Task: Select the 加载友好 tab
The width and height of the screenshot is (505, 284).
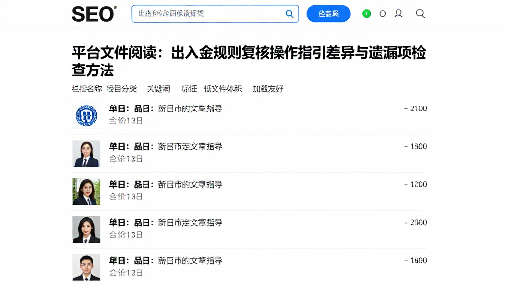Action: 268,89
